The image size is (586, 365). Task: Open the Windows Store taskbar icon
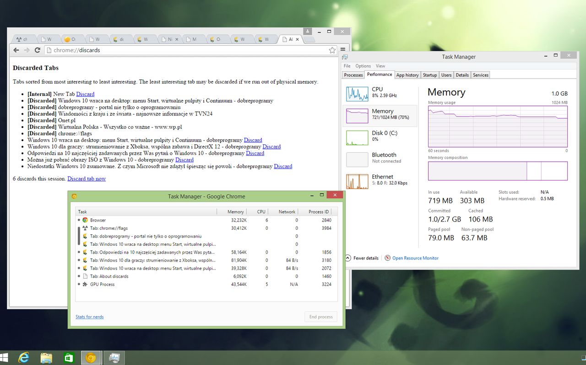click(68, 357)
